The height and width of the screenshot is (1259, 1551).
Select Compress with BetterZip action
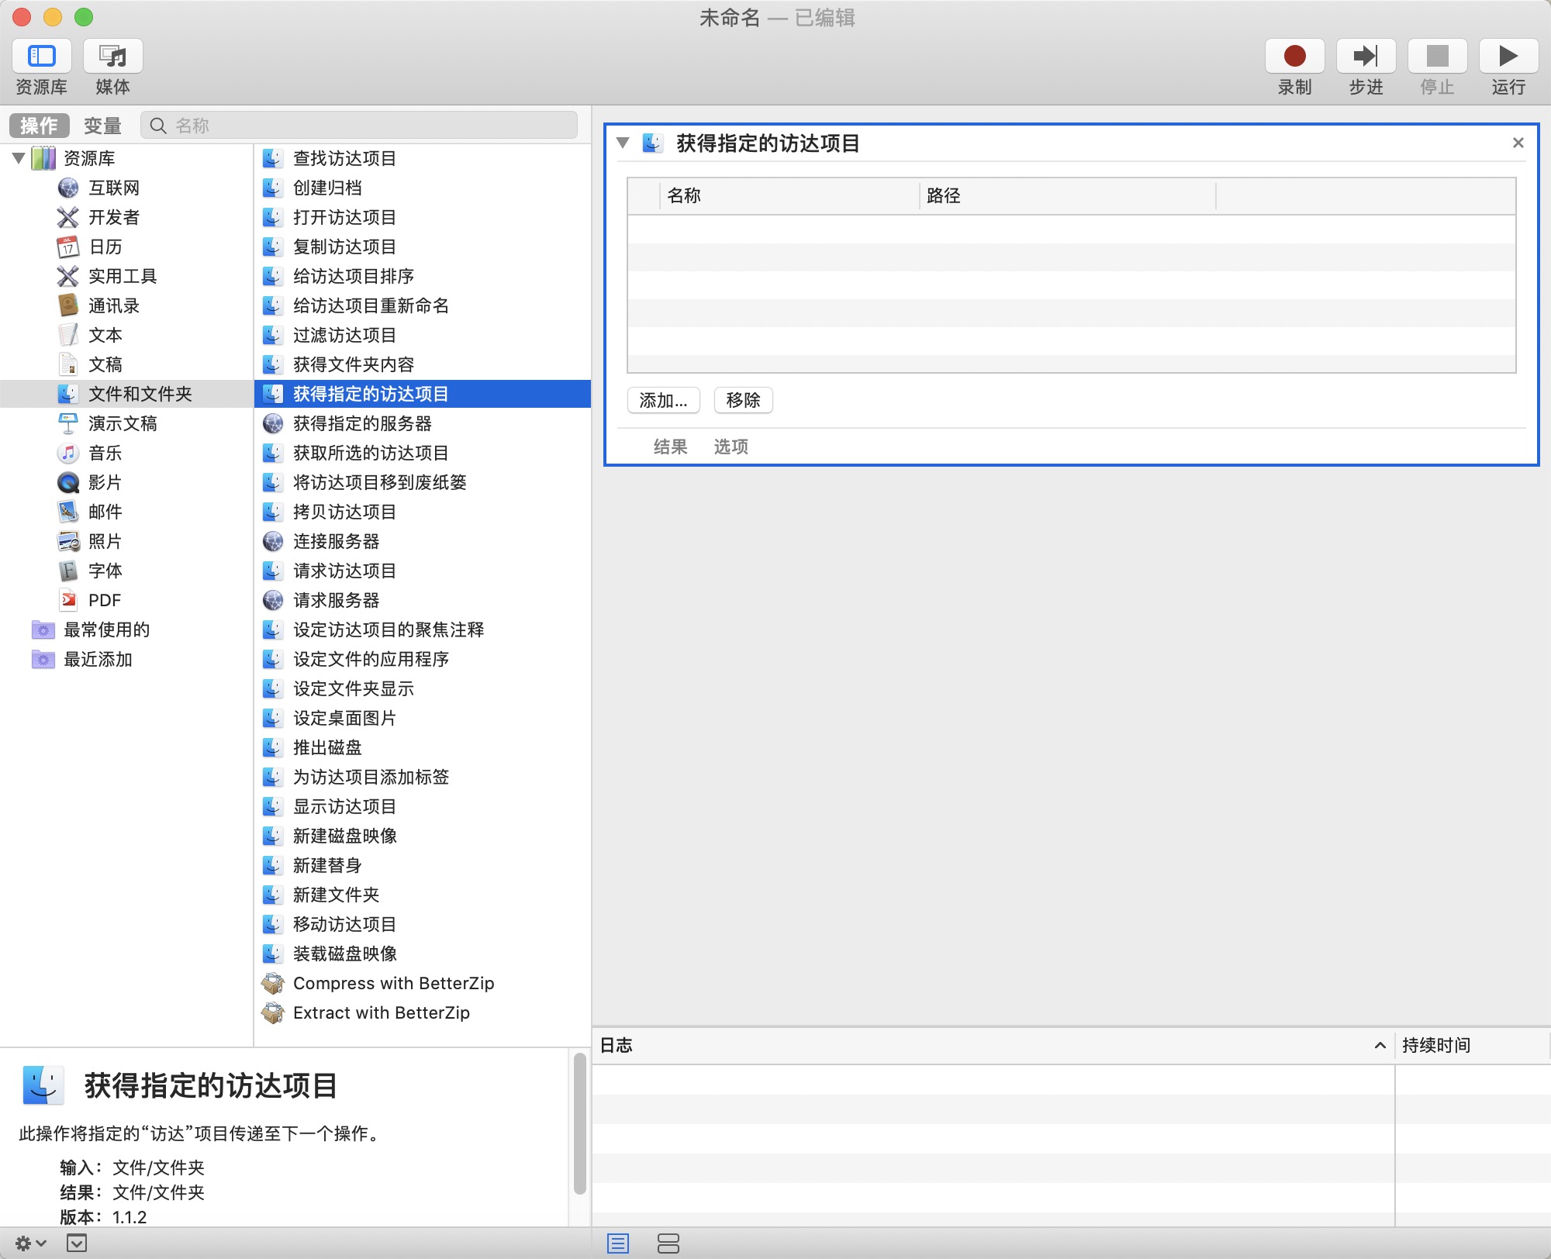pos(423,983)
